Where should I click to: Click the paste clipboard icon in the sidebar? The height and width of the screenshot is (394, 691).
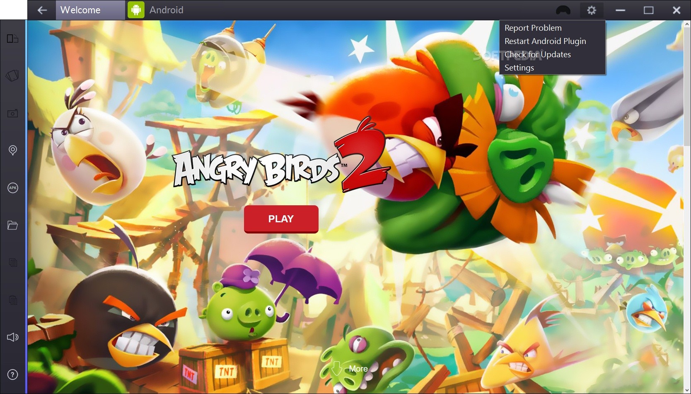coord(13,299)
